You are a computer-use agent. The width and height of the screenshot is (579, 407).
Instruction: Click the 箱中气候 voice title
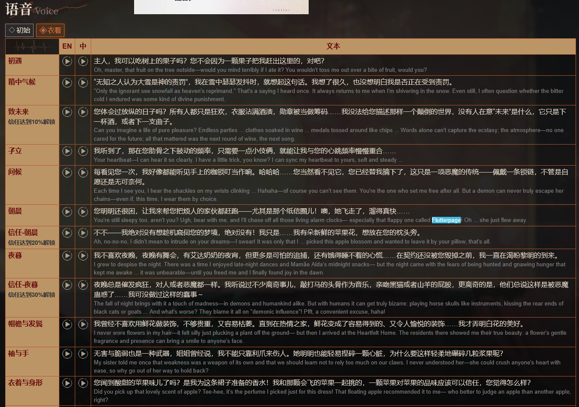pyautogui.click(x=22, y=82)
